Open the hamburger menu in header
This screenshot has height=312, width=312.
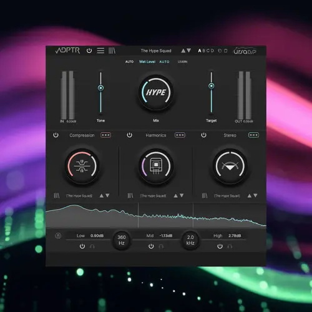100,51
